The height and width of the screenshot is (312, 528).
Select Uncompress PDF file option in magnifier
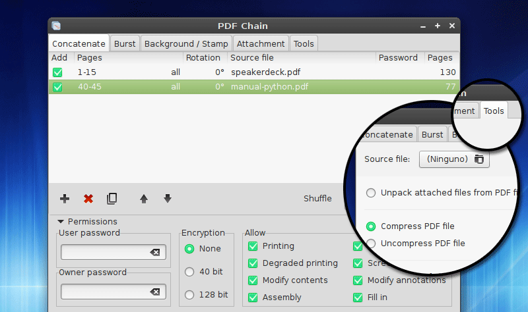tap(371, 244)
